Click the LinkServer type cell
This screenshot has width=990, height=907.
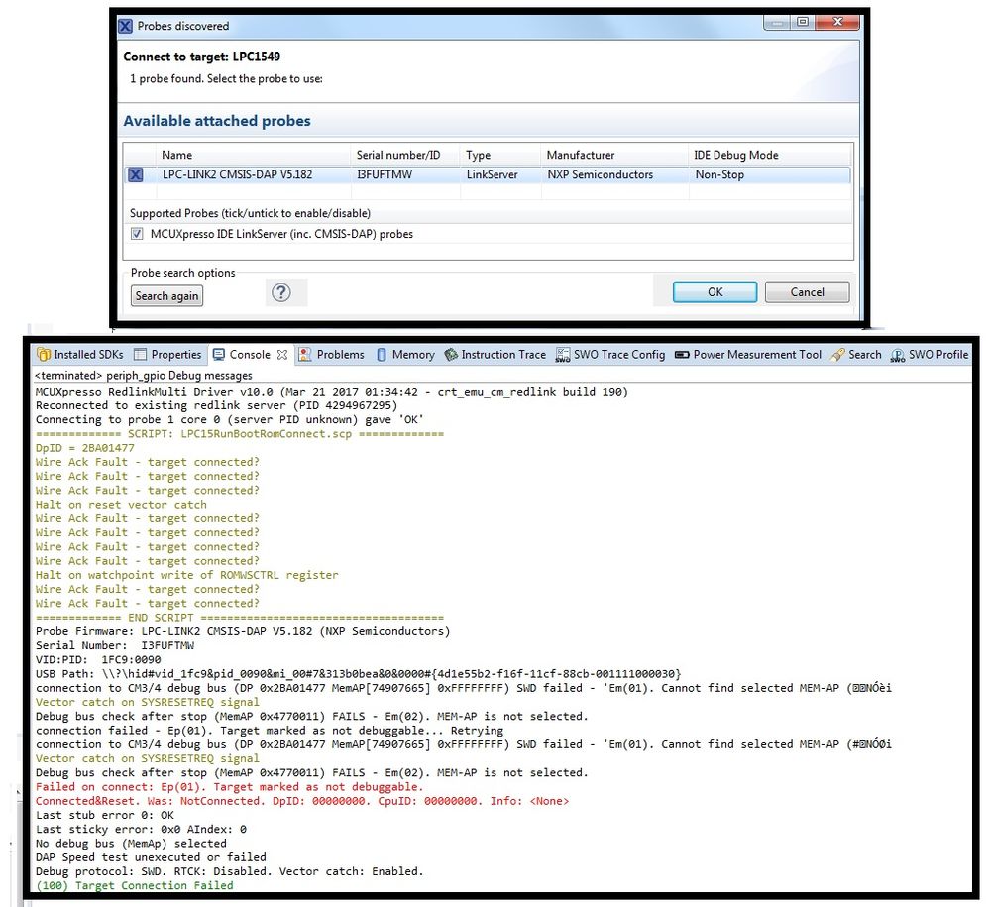tap(492, 175)
